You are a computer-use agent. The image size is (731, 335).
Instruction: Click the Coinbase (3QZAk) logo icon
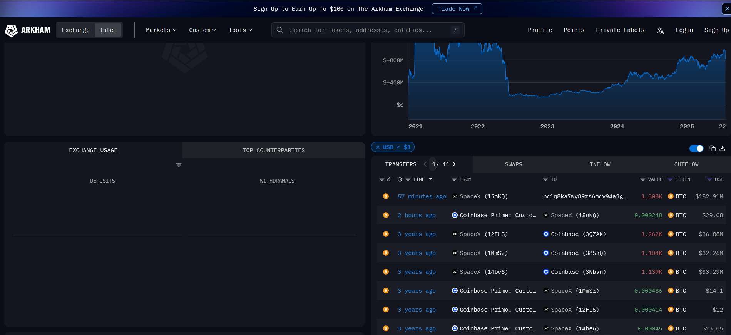(546, 234)
